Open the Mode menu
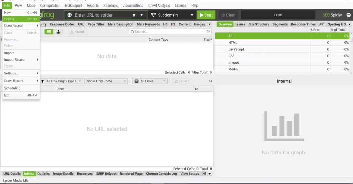The image size is (353, 184). [x=31, y=6]
